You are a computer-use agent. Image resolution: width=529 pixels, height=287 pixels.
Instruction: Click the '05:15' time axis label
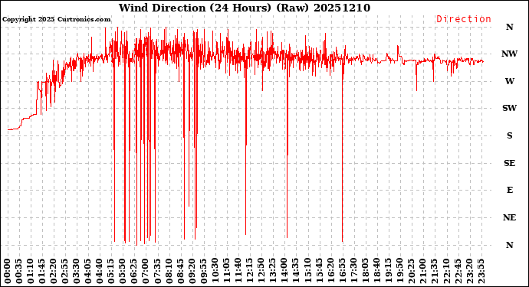click(x=111, y=271)
